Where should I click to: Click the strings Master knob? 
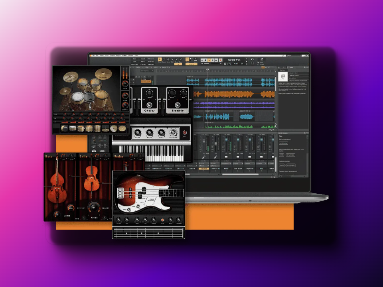[x=94, y=208]
